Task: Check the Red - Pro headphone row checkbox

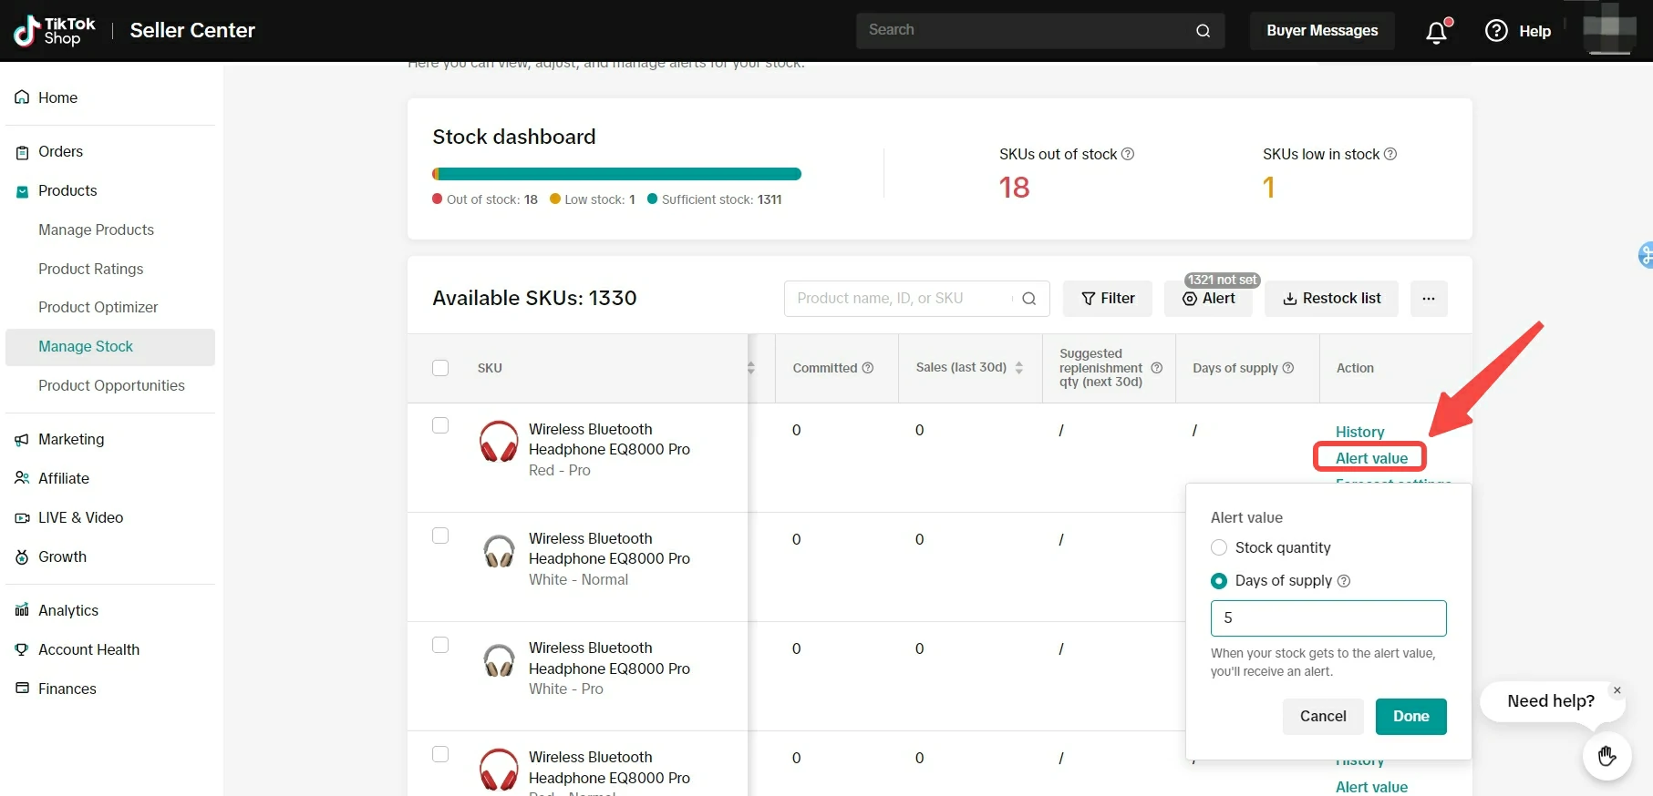Action: 440,425
